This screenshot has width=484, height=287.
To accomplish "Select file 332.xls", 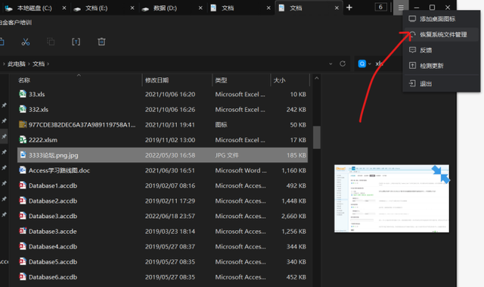I will [x=163, y=109].
